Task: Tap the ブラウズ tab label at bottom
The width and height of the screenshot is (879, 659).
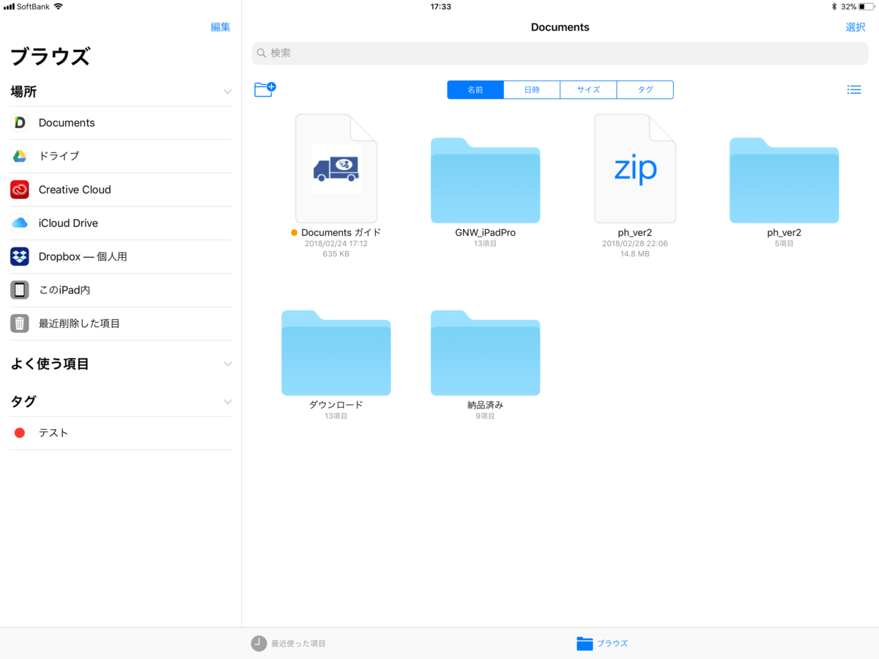Action: pyautogui.click(x=612, y=644)
